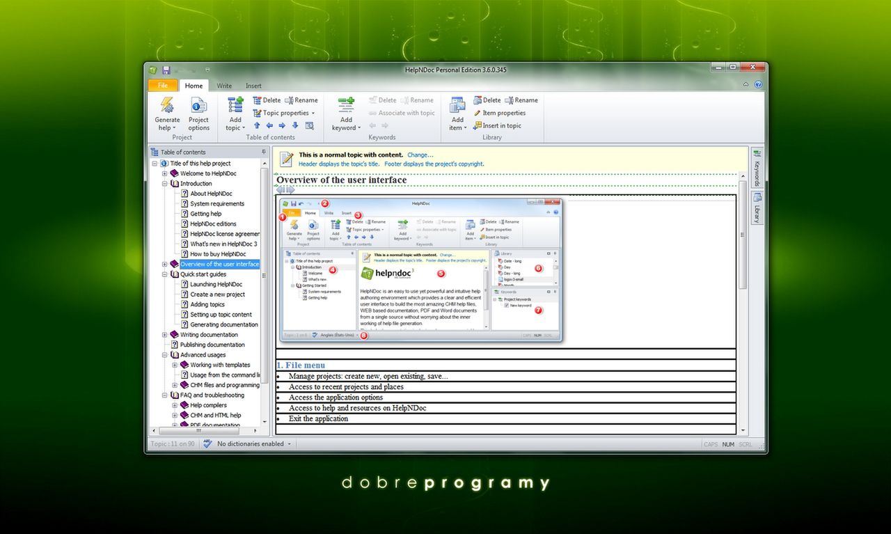Delete topic in Table of contents group
This screenshot has height=534, width=891.
(267, 100)
